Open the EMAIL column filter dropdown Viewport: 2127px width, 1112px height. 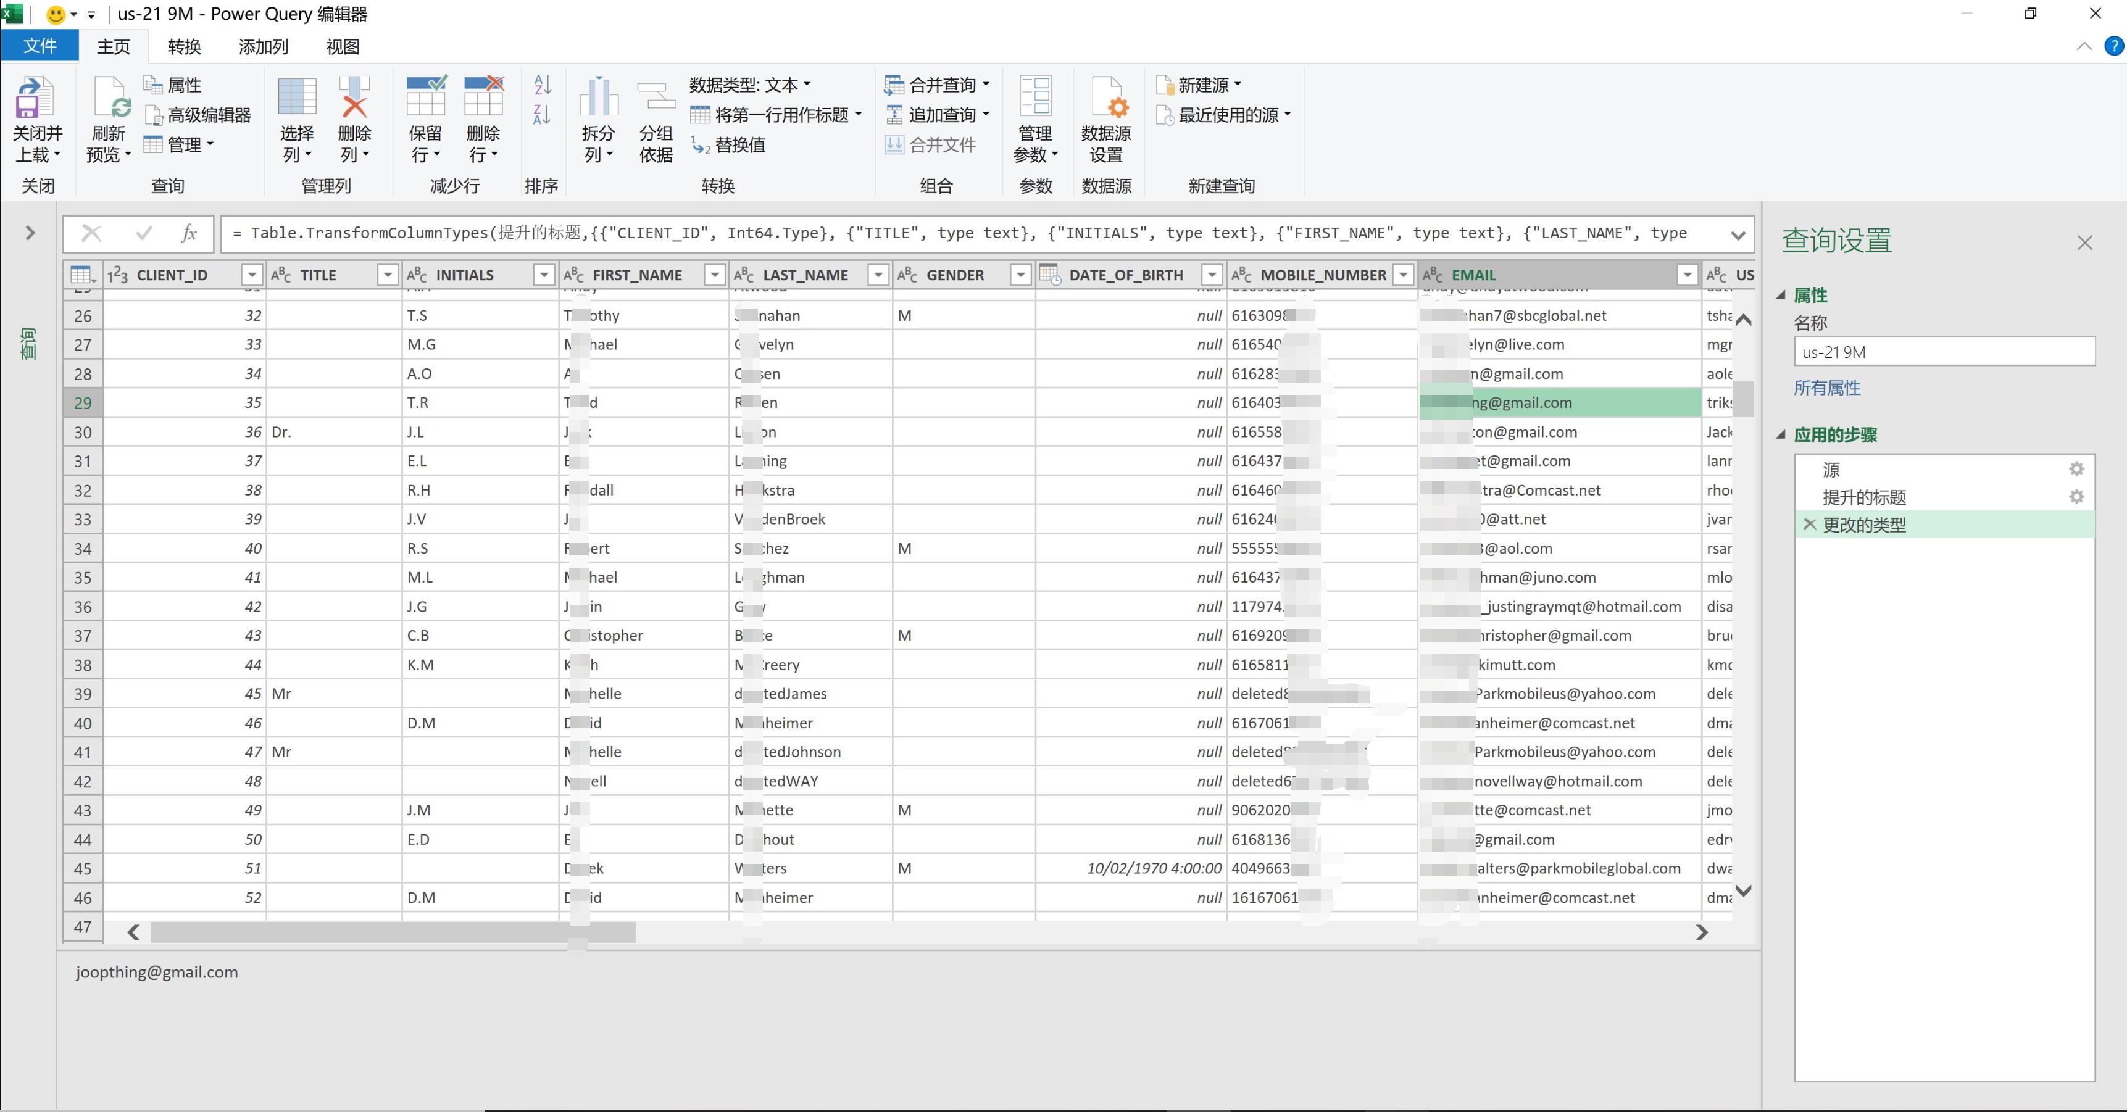point(1687,275)
